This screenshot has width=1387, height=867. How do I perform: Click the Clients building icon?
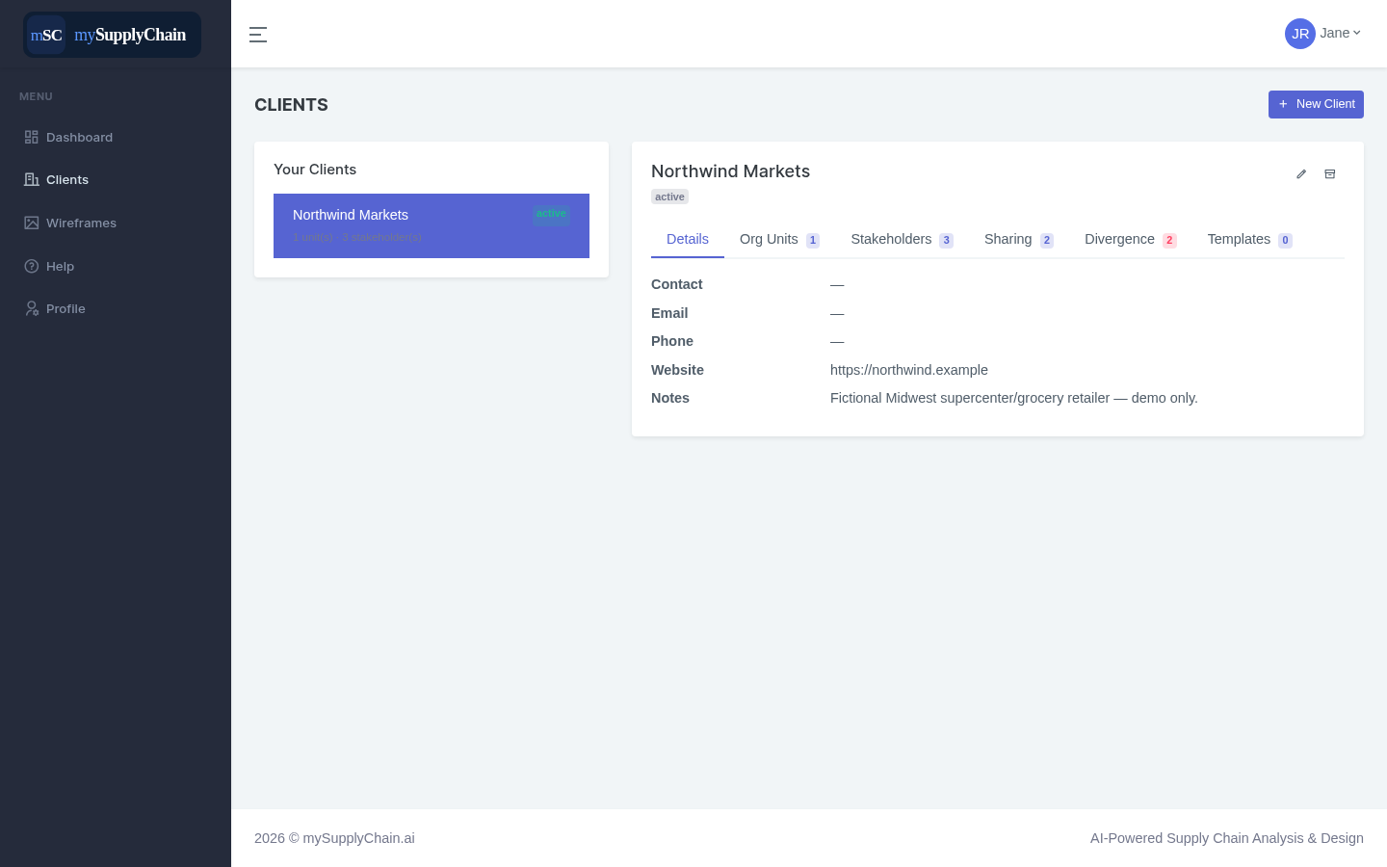pos(32,179)
